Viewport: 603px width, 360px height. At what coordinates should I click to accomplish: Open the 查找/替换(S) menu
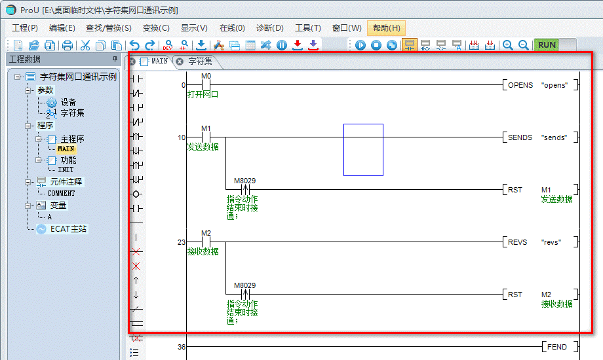click(108, 28)
